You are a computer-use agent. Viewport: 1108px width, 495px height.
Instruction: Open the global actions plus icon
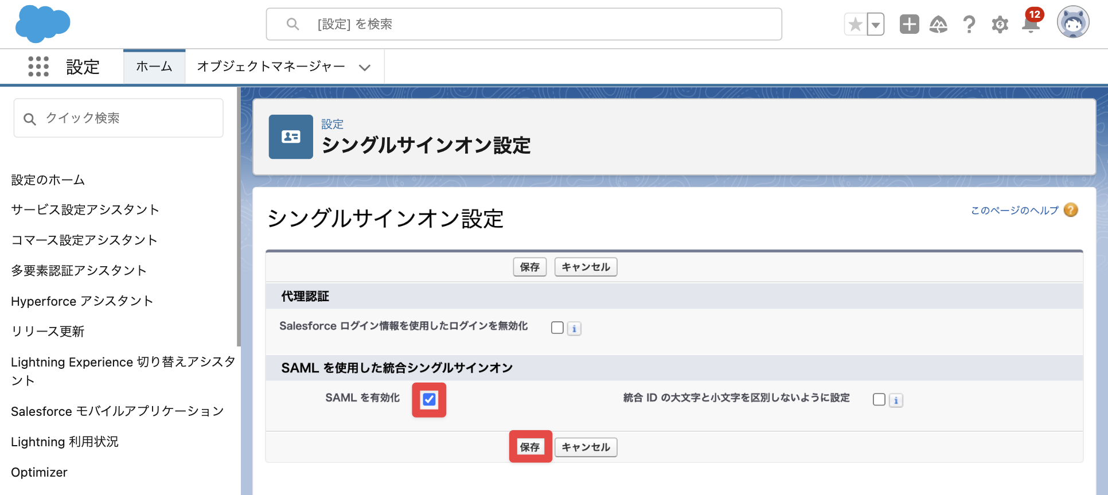(x=909, y=24)
